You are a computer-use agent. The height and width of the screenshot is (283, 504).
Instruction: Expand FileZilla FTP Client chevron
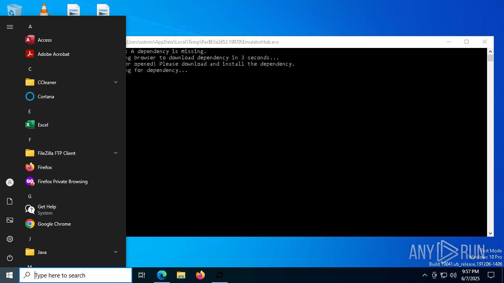116,153
